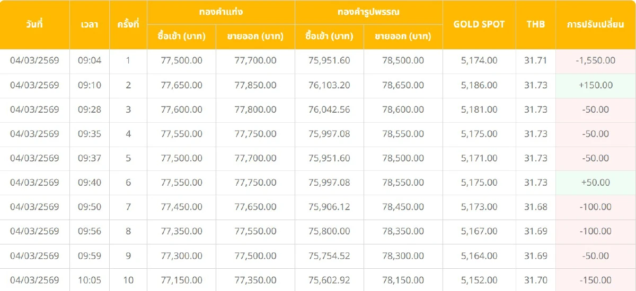The height and width of the screenshot is (291, 636).
Task: Click the การปรับเปลี่ยน column header
Action: 595,24
